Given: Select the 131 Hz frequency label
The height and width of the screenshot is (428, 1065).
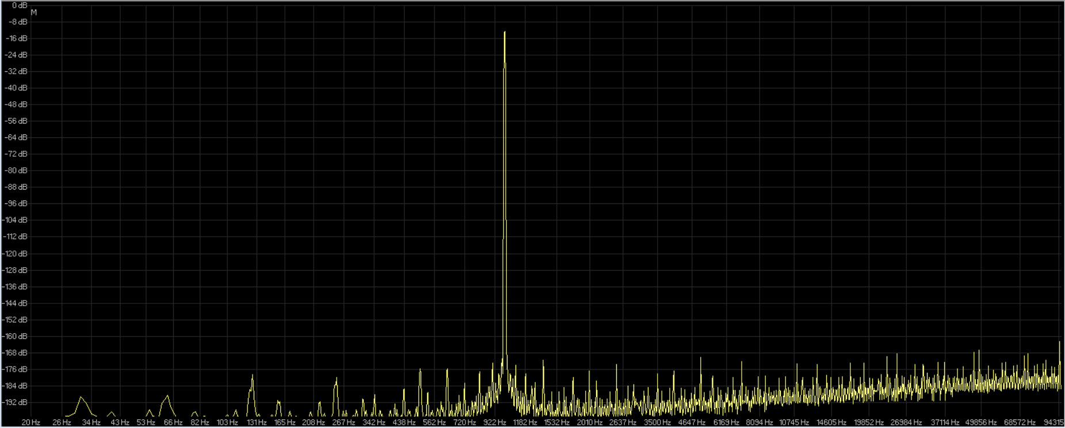Looking at the screenshot, I should (257, 422).
